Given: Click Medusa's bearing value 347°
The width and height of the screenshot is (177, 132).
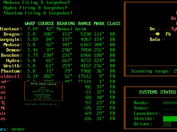Looking at the screenshot, I should [x=67, y=45].
